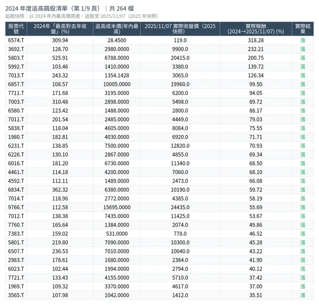This screenshot has height=305, width=319.
Task: Click the 漲 result in the 3565.T row
Action: click(303, 295)
